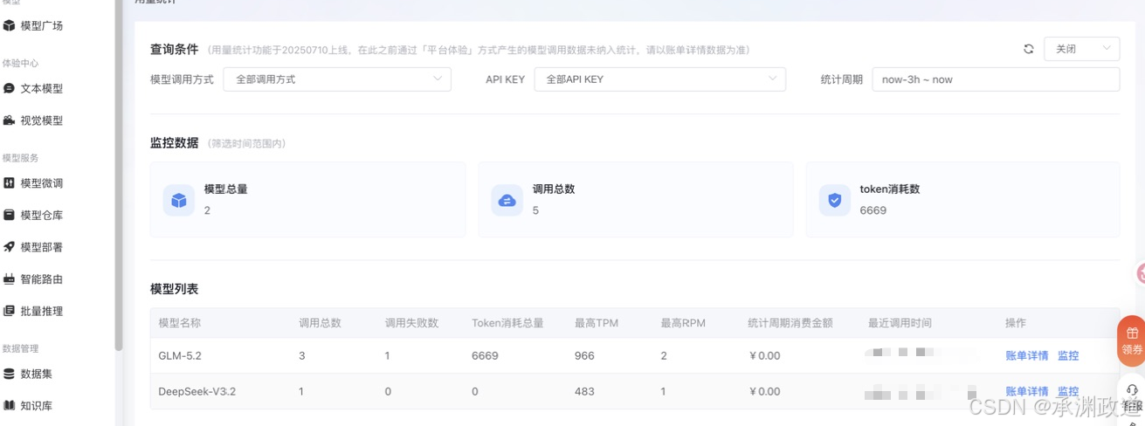Open 监控 for DeepSeek-V3.2
Viewport: 1145px width, 426px height.
click(x=1068, y=391)
